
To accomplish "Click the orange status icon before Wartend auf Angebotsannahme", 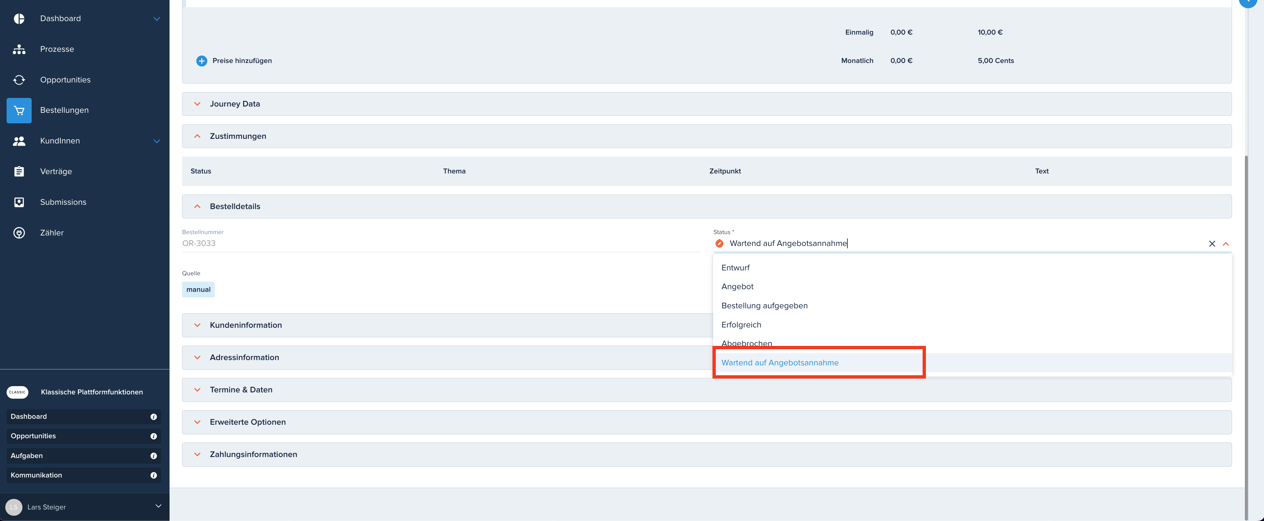I will (719, 243).
